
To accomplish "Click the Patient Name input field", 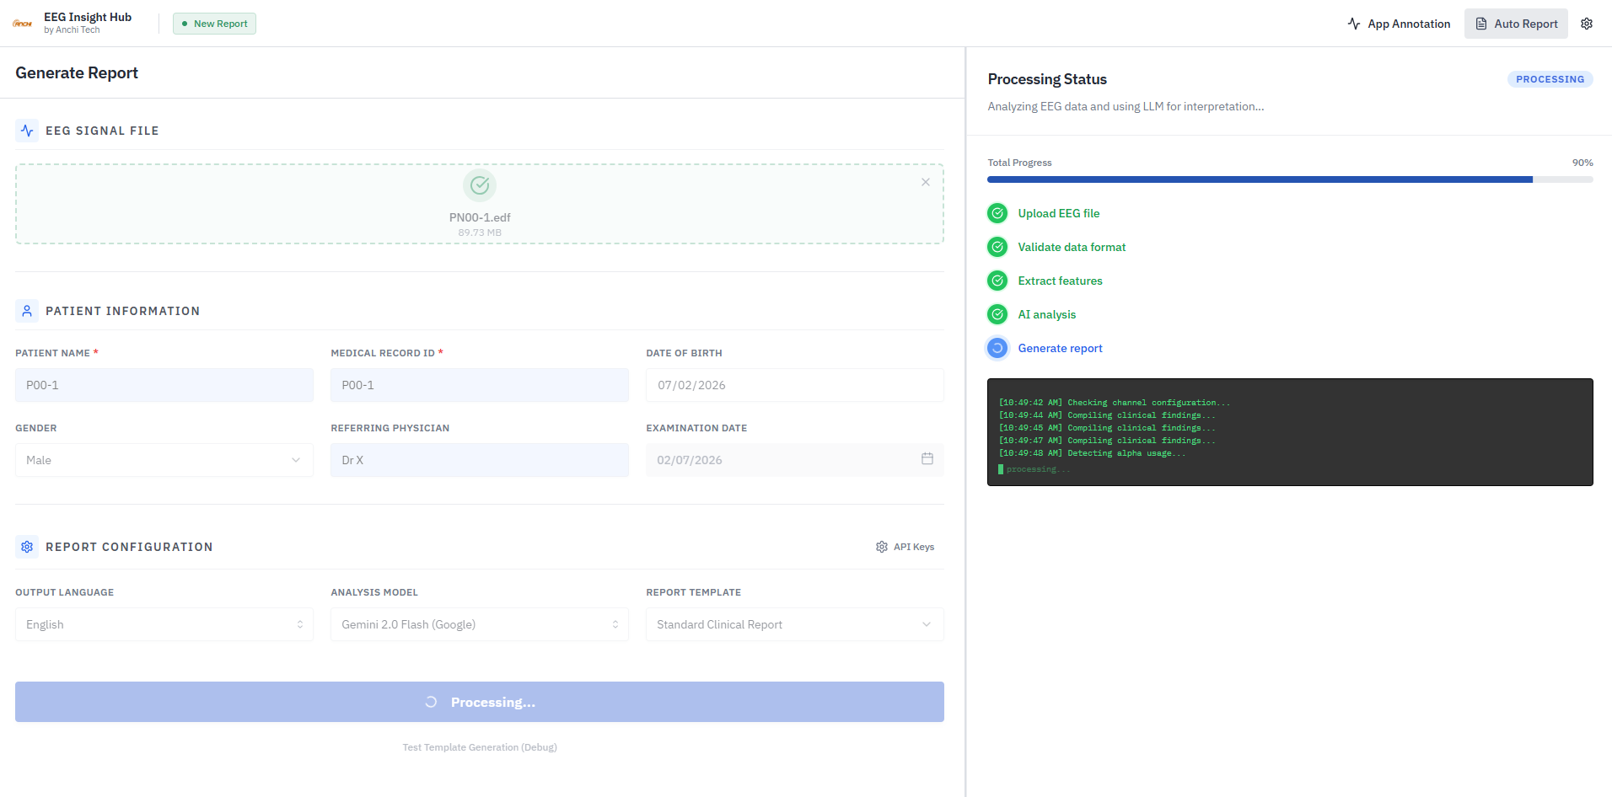I will pos(164,385).
